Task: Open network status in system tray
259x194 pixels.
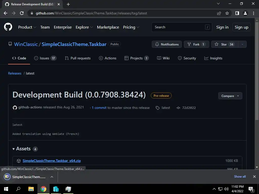Action: pyautogui.click(x=220, y=189)
